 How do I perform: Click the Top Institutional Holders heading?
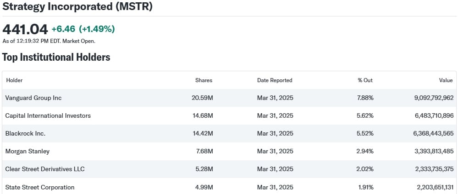56,57
